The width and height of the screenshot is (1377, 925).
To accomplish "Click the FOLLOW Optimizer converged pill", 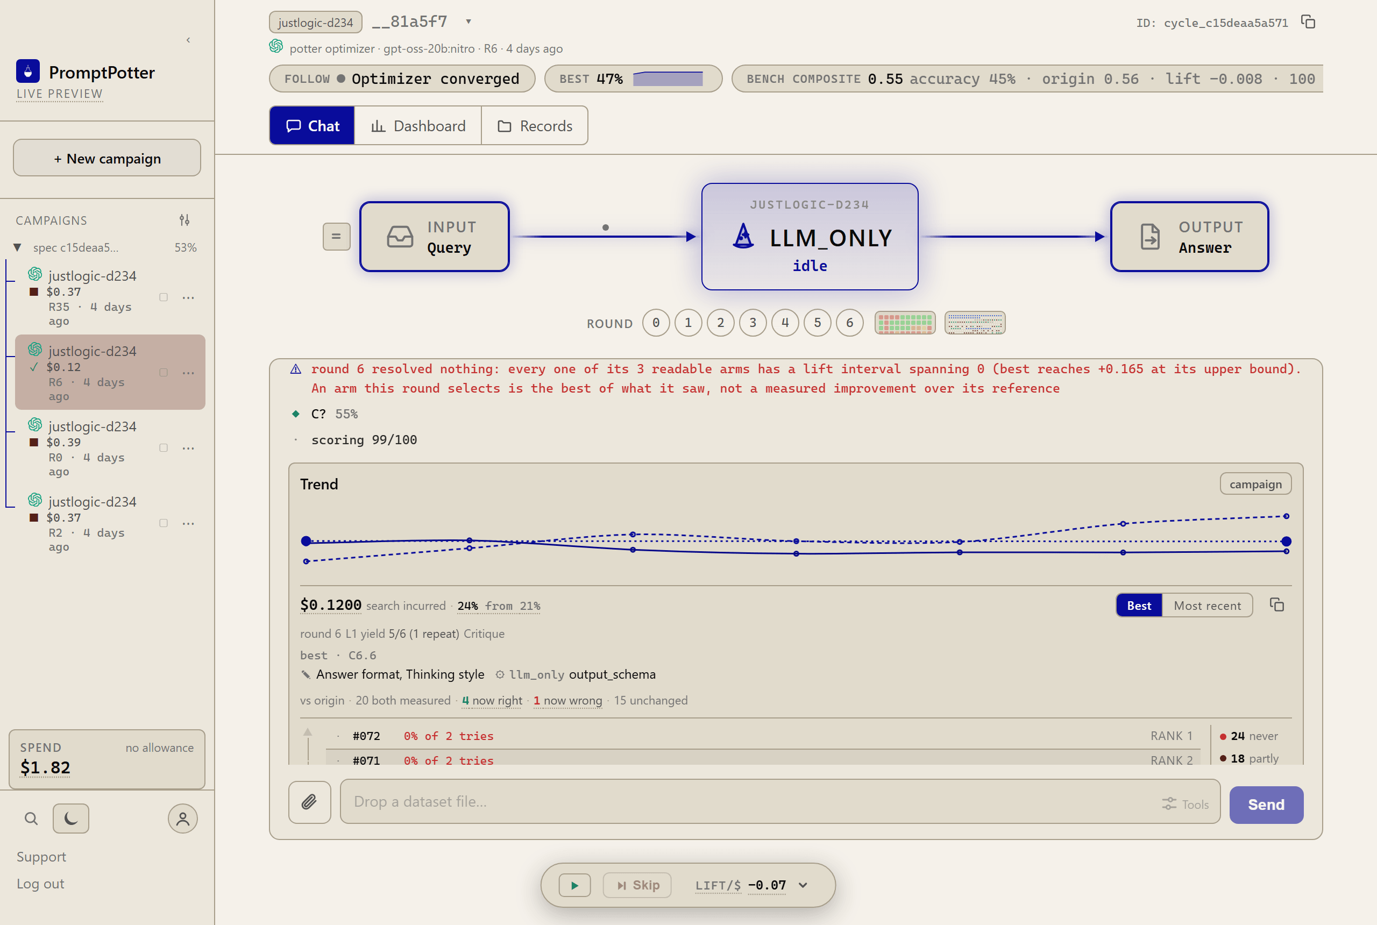I will 402,79.
